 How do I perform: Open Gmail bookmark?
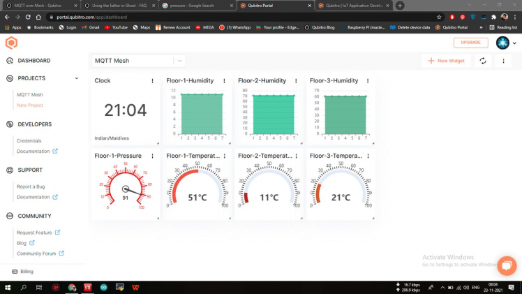pyautogui.click(x=91, y=27)
